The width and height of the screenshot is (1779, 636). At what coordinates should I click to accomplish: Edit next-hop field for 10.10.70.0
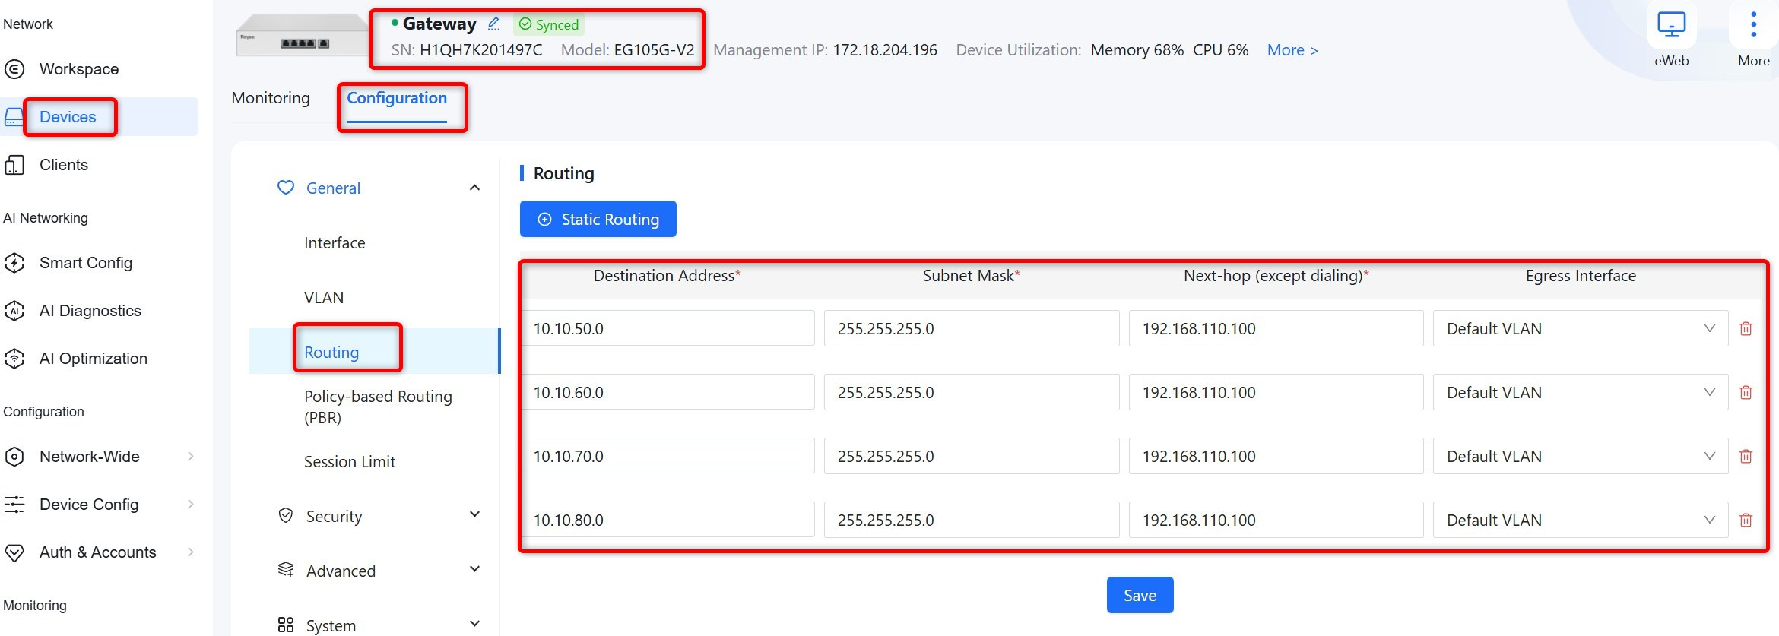pos(1276,457)
